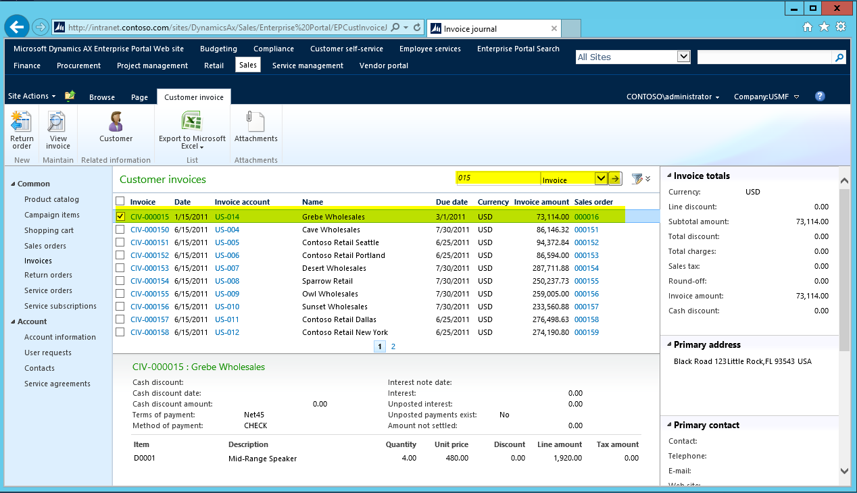
Task: Open sales order 000153 link
Action: click(586, 255)
